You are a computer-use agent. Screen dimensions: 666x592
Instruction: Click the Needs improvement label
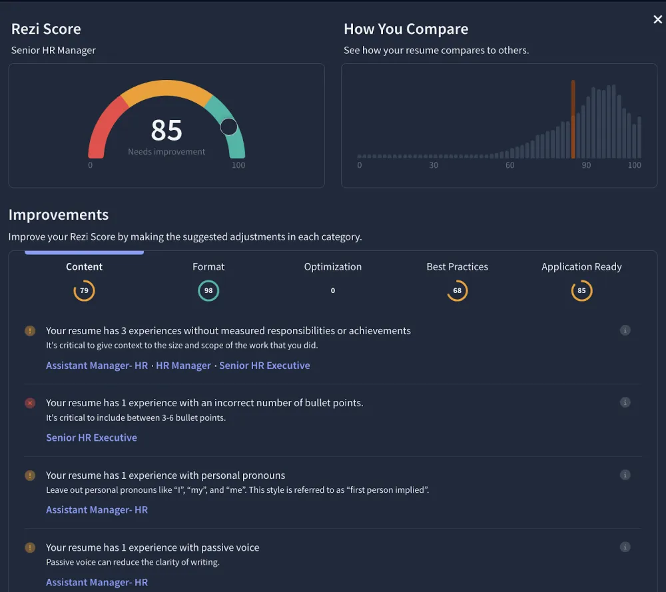pyautogui.click(x=166, y=152)
